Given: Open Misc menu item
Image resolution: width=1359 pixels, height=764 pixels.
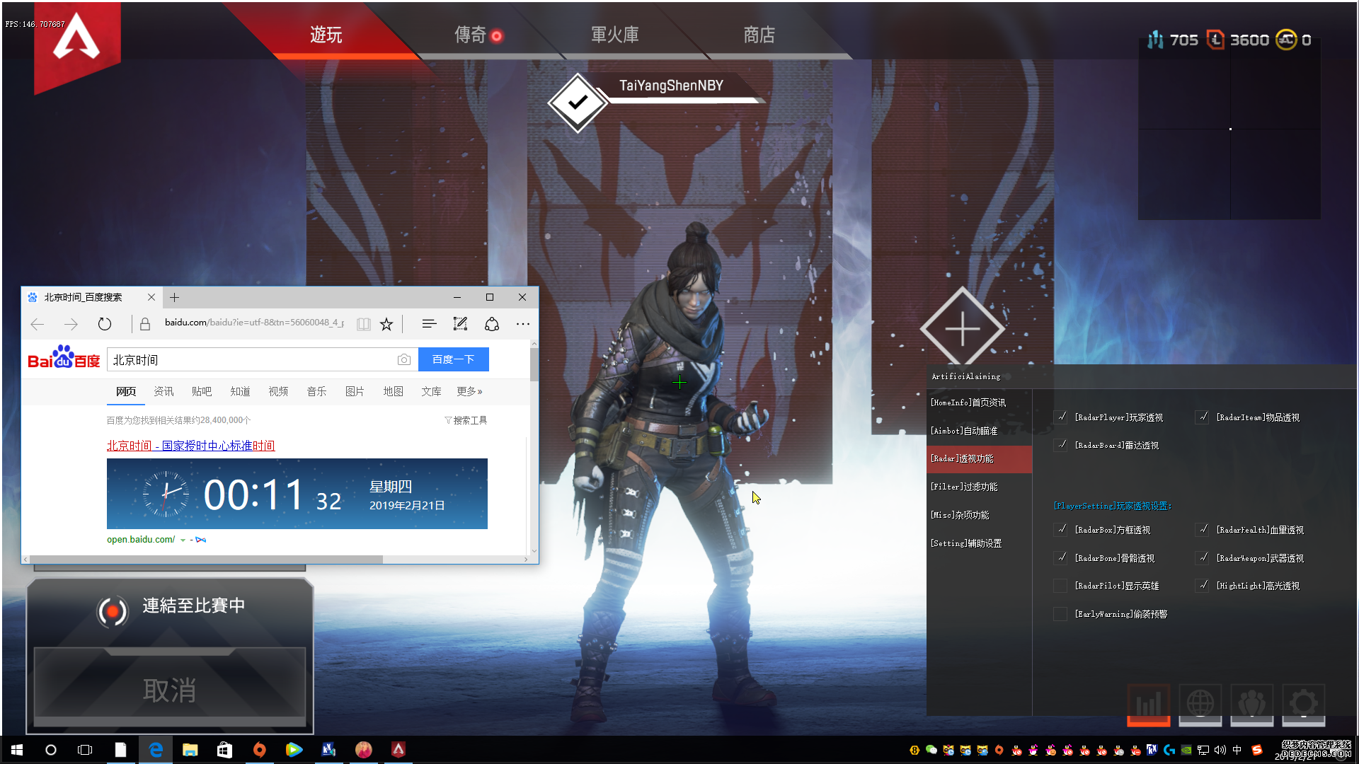Looking at the screenshot, I should point(980,516).
